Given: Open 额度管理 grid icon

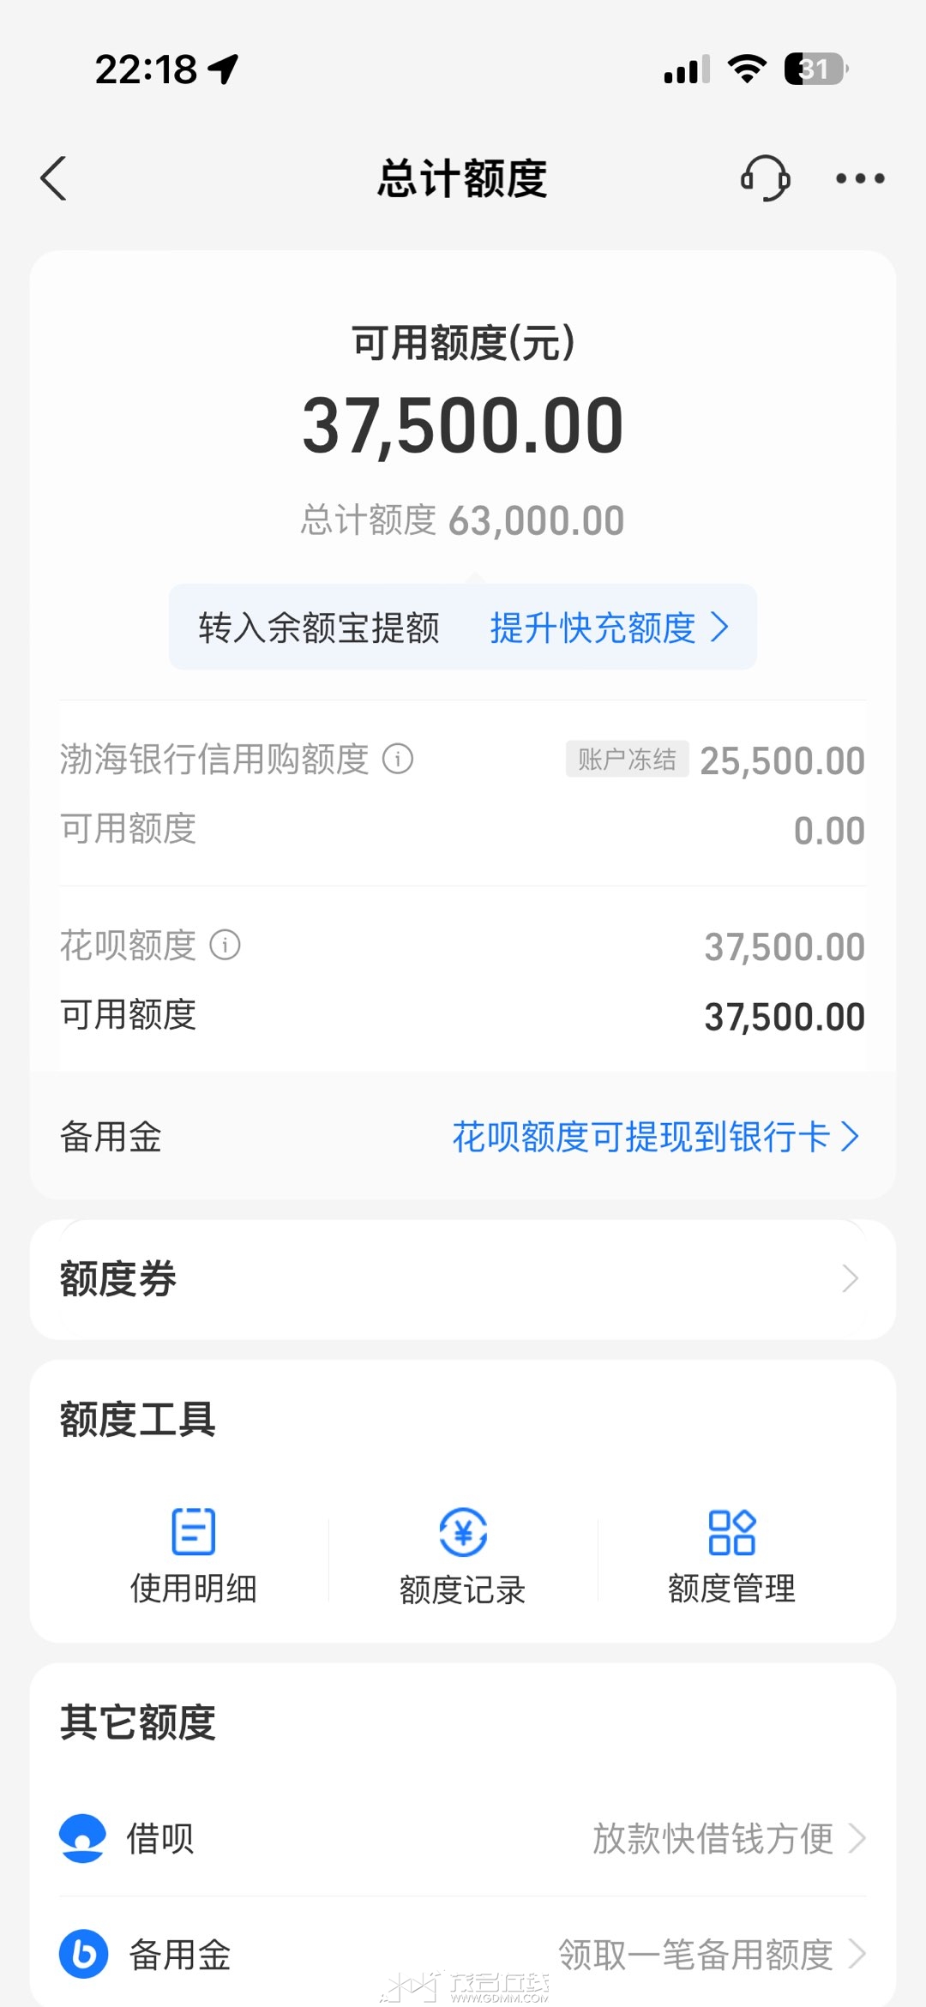Looking at the screenshot, I should tap(732, 1531).
